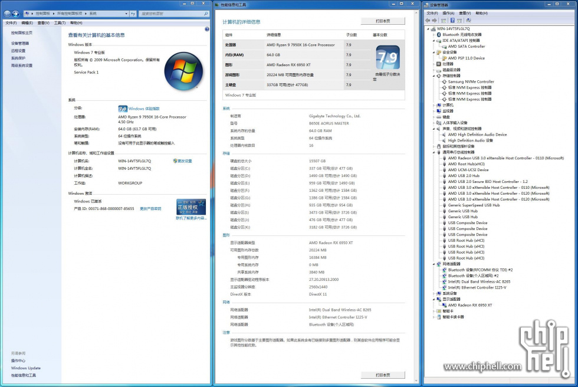Screen dimensions: 578x387
Task: Click the B650E AORUS MASTER model value
Action: 329,124
